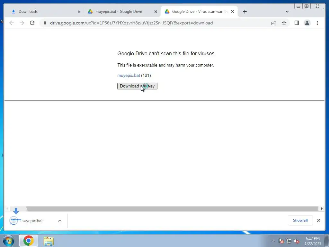Viewport: 329px width, 247px height.
Task: Close the Downloads tab
Action: coord(79,12)
